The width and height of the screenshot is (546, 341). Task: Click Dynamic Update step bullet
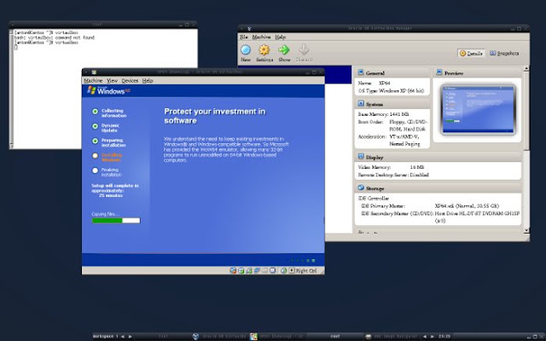95,126
